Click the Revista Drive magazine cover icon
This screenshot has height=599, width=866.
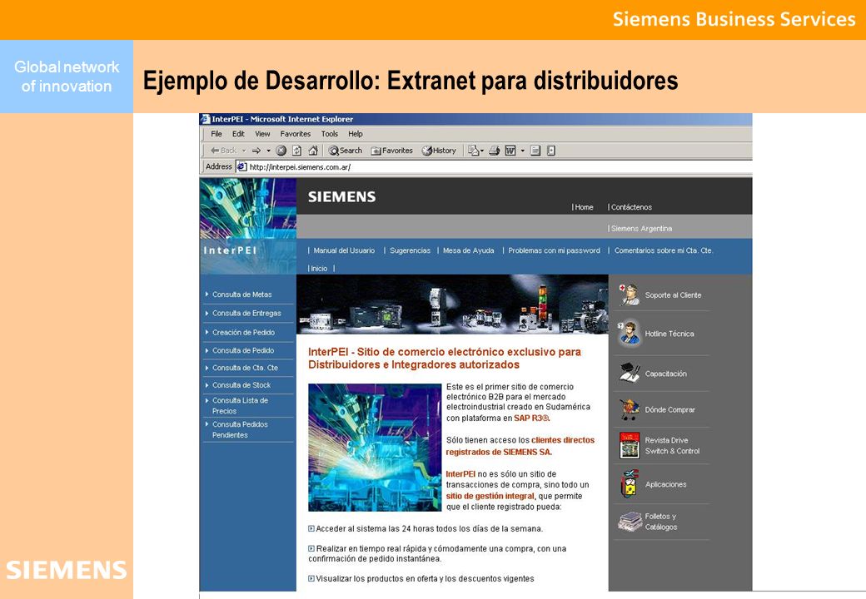(x=629, y=446)
